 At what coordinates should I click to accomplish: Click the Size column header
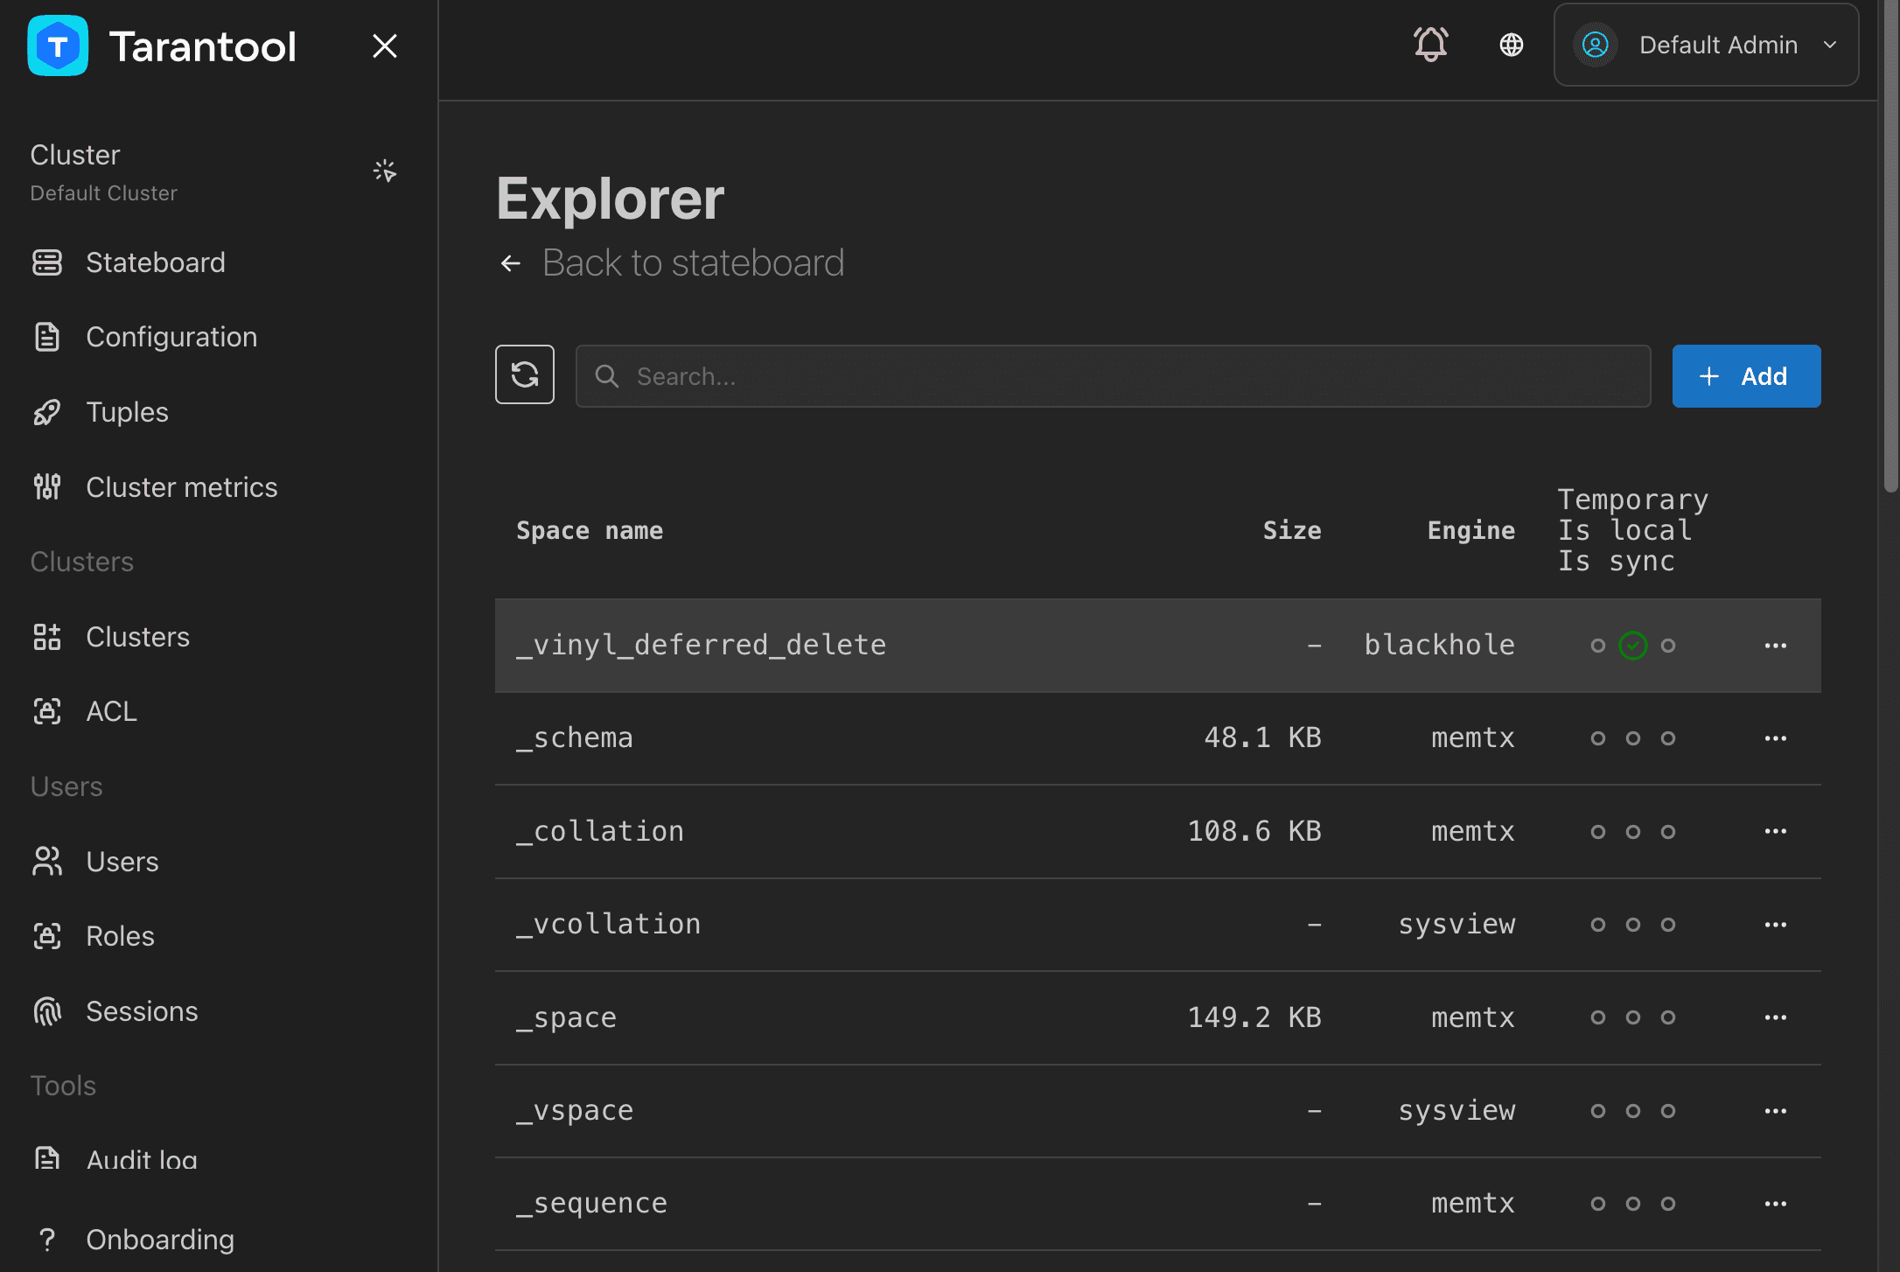coord(1292,530)
